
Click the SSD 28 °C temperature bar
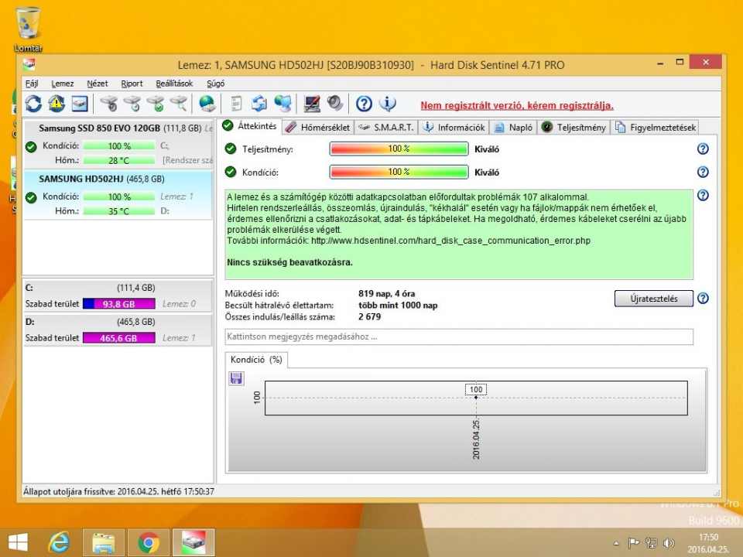[119, 161]
